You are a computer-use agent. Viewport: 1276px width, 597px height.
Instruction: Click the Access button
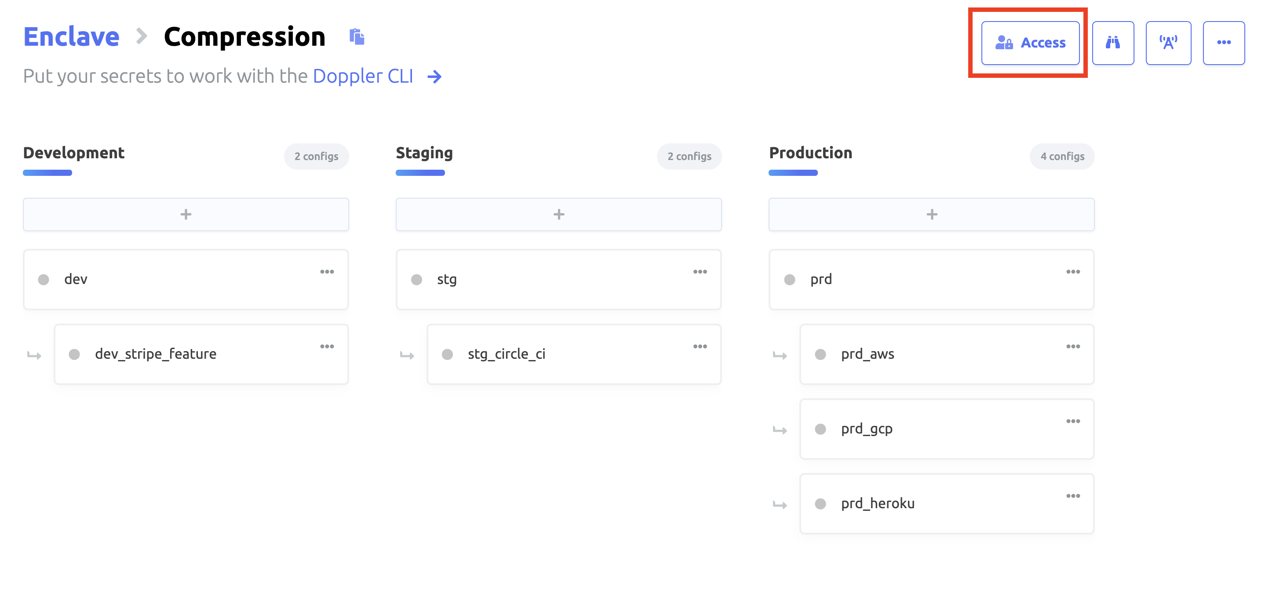pos(1030,43)
